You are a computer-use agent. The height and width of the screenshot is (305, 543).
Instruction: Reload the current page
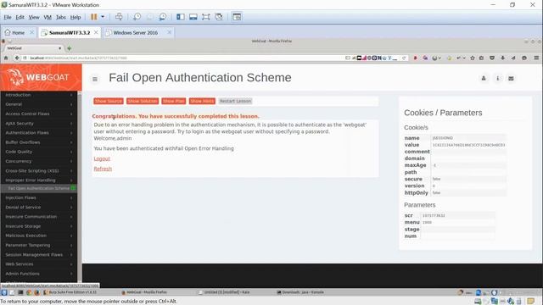(404, 58)
